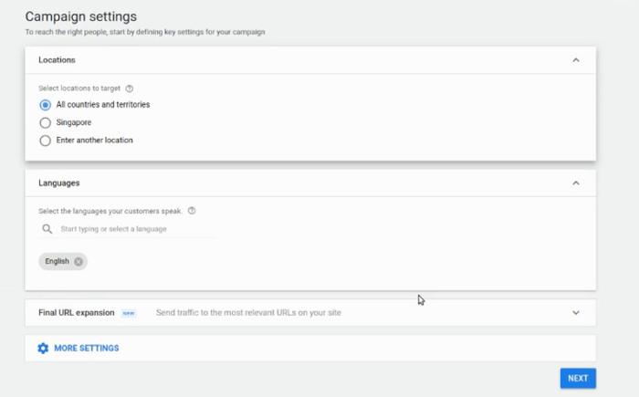This screenshot has height=397, width=639.
Task: Click the Final URL expansion label
Action: 77,312
